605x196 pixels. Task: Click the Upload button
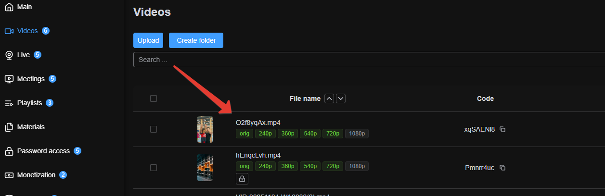click(x=148, y=40)
